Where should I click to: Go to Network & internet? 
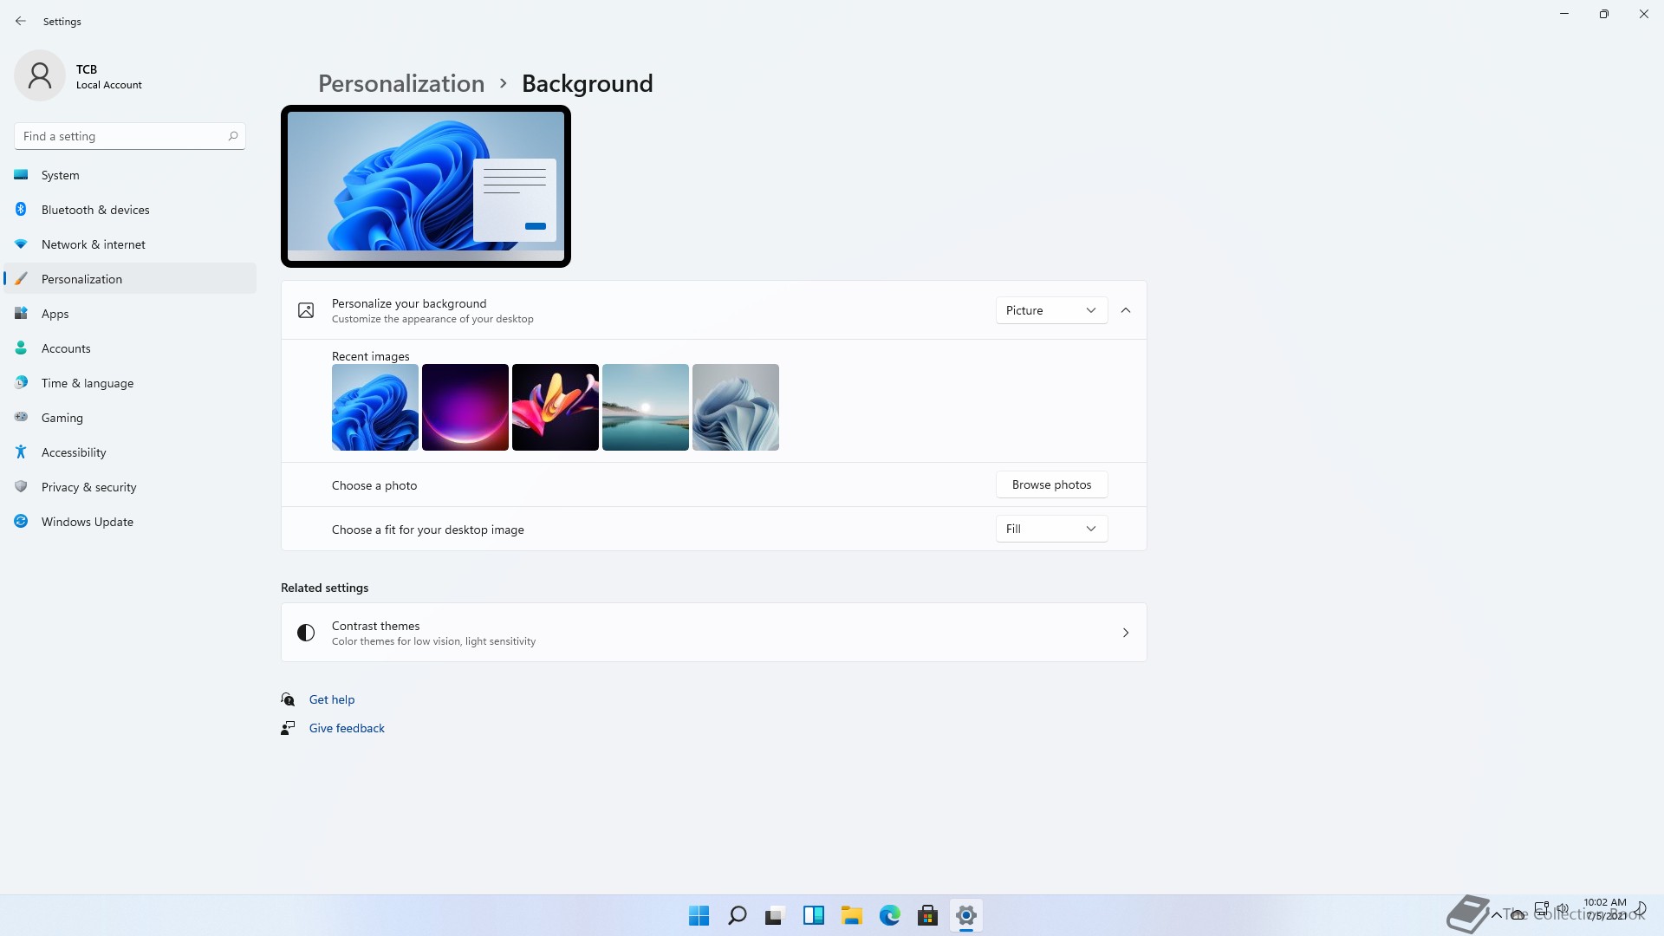pos(130,244)
